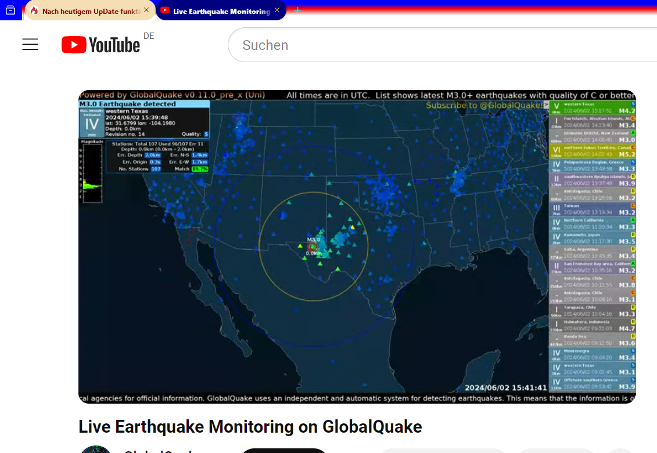The width and height of the screenshot is (657, 453).
Task: Click the M3.4 Montenegro entry
Action: [x=593, y=354]
